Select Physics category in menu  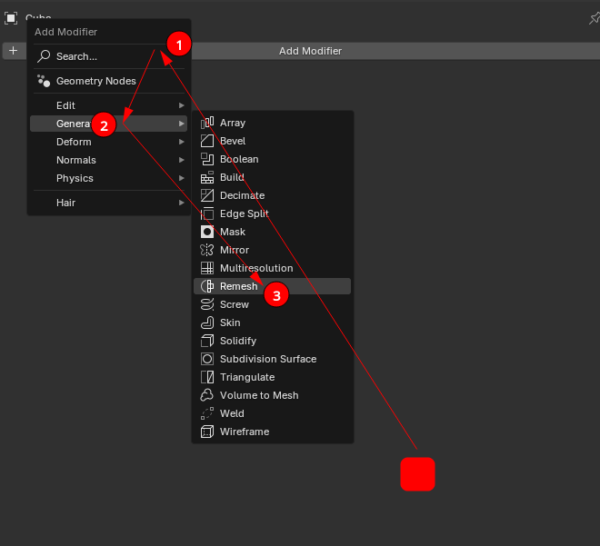click(109, 178)
